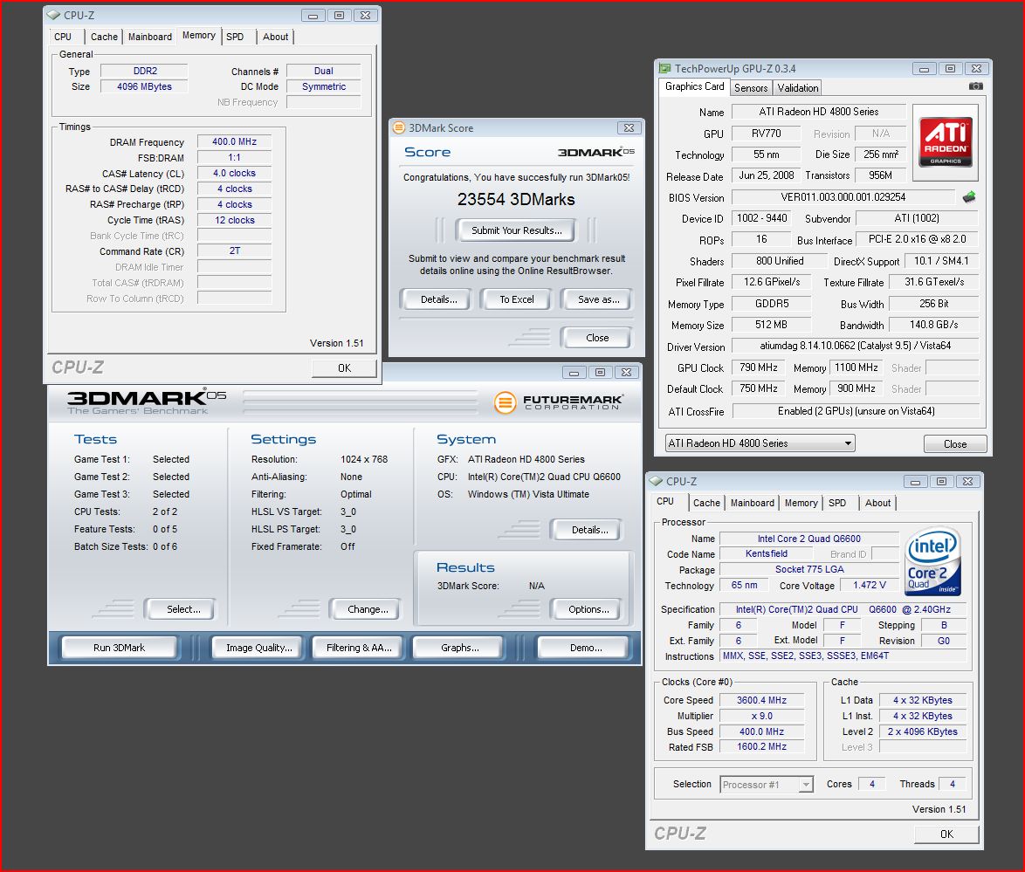The image size is (1025, 872).
Task: Click the Futuremark Corporation logo
Action: point(559,402)
